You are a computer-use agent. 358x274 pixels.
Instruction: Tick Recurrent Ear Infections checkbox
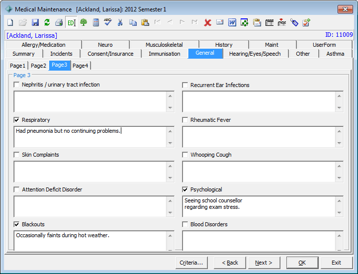(x=185, y=85)
